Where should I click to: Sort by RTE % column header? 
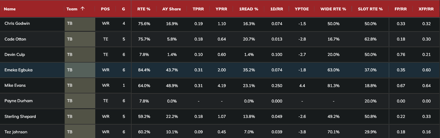click(x=144, y=9)
